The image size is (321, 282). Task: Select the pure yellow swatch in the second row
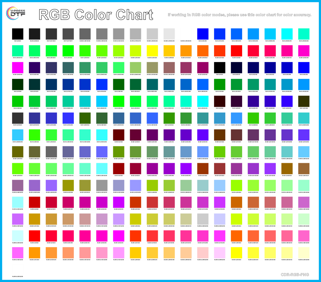(152, 50)
